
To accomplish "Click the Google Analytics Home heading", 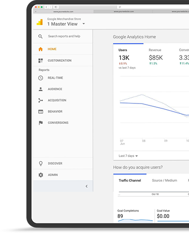I will pos(134,37).
